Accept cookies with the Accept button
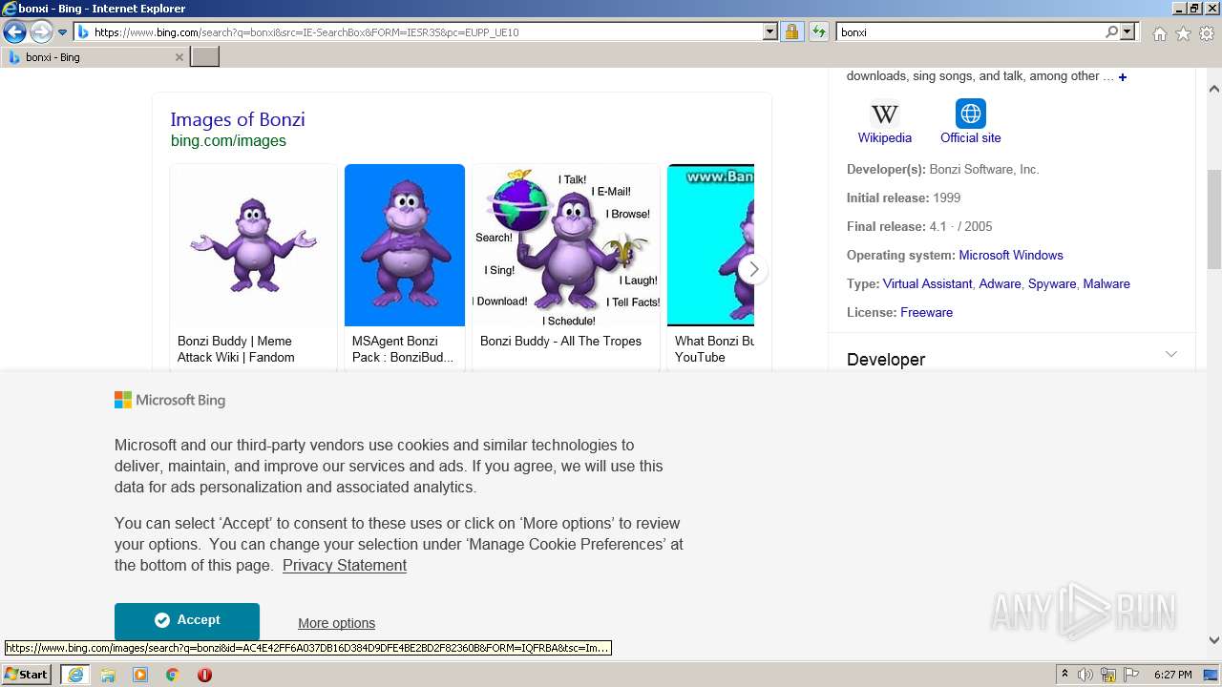The height and width of the screenshot is (687, 1222). [187, 620]
